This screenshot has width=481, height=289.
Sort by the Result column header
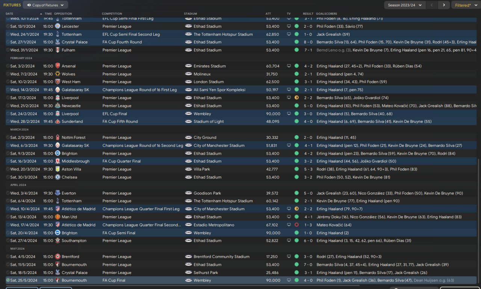click(308, 14)
